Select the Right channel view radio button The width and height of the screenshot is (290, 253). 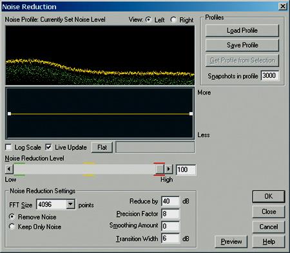pos(173,20)
